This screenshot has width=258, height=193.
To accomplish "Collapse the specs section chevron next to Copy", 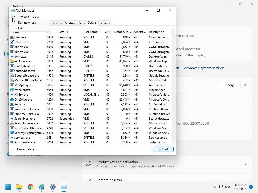I will [246, 85].
